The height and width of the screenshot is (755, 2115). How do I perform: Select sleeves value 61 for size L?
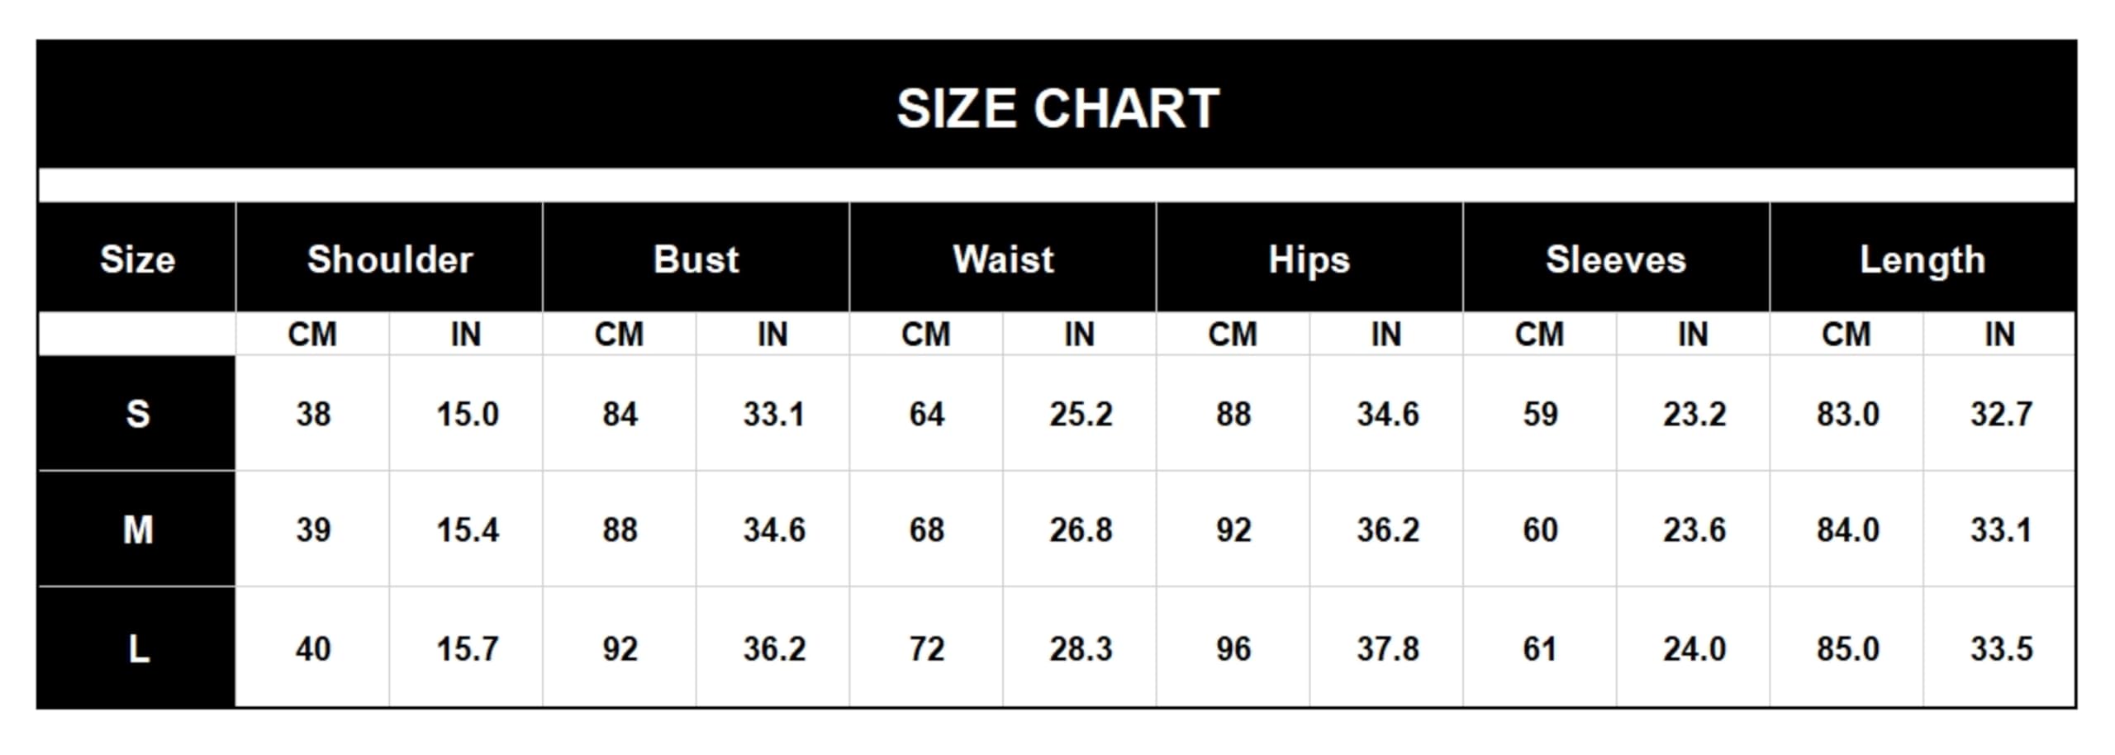pyautogui.click(x=1540, y=648)
